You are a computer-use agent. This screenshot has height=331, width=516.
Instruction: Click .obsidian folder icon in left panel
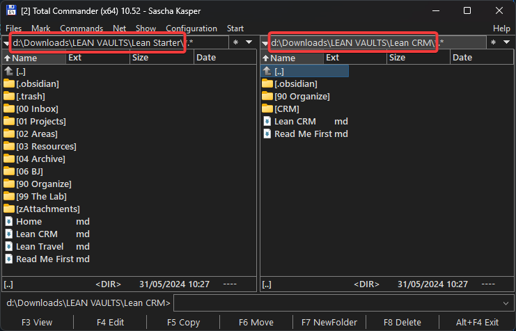(x=9, y=84)
